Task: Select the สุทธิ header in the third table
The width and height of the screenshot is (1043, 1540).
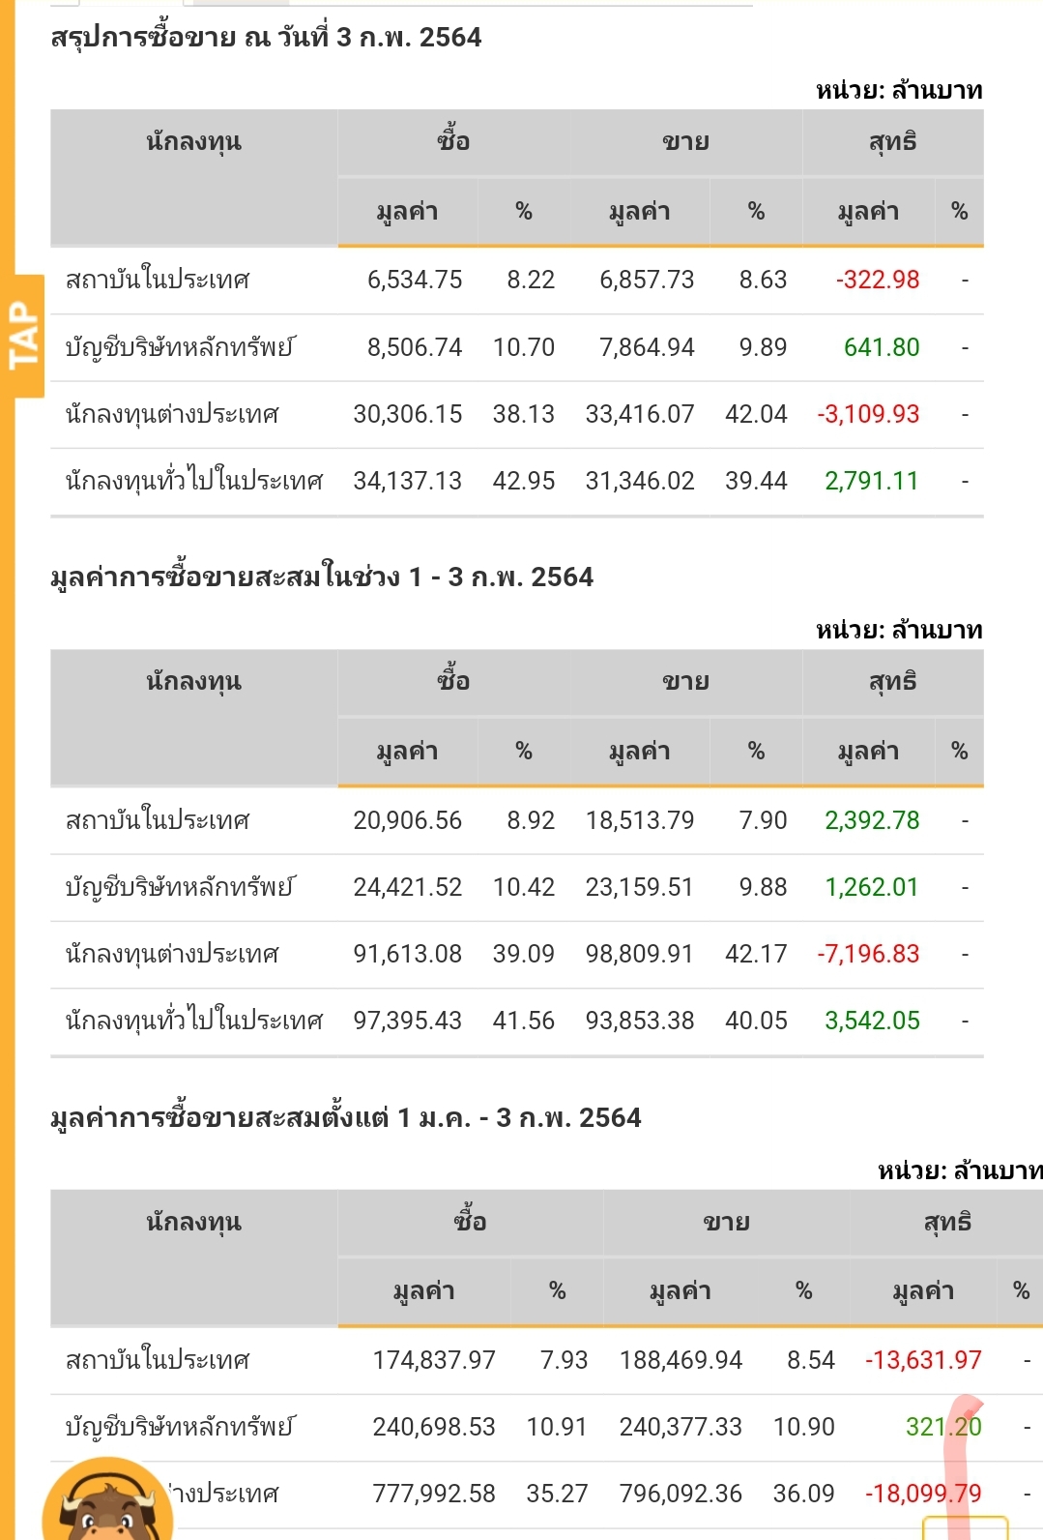Action: click(x=947, y=1223)
